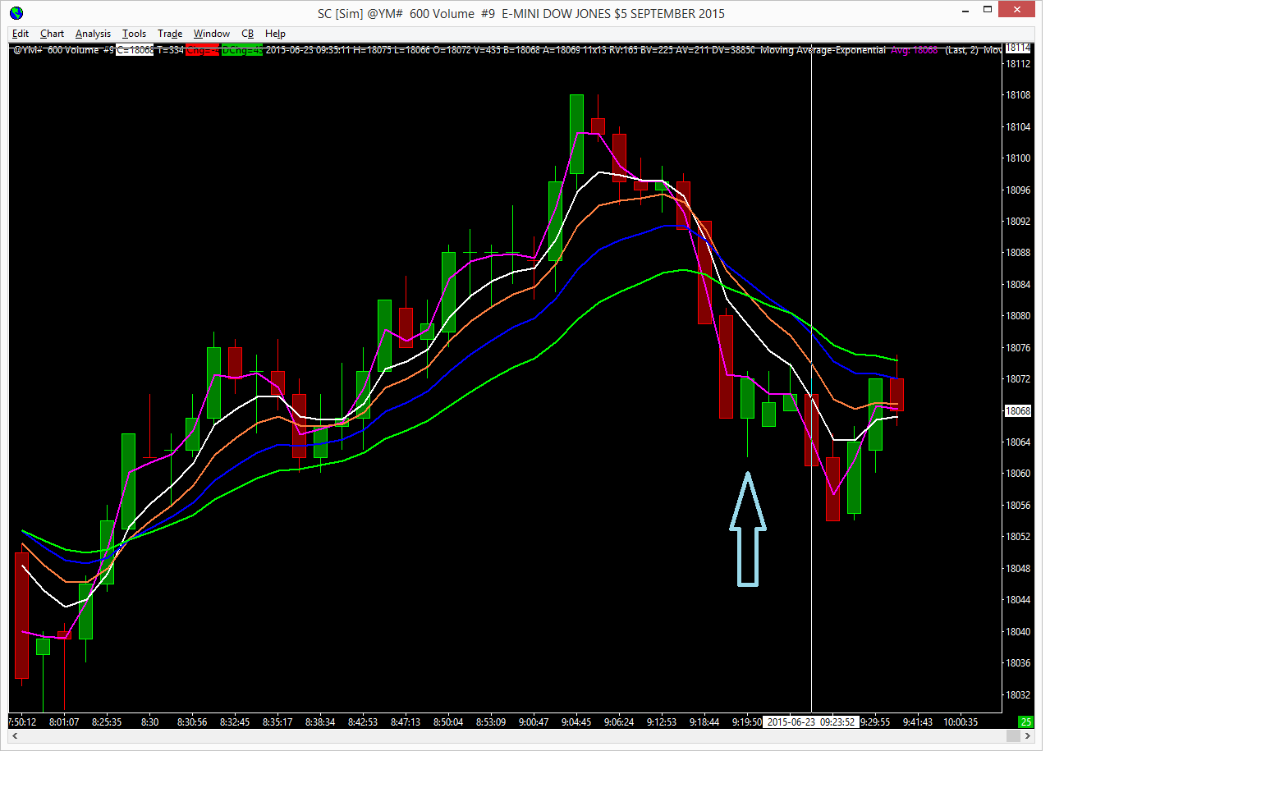1261x788 pixels.
Task: Open the Edit menu
Action: pyautogui.click(x=21, y=34)
